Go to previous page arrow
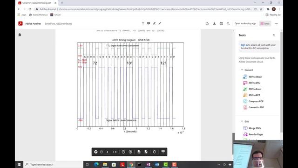The height and width of the screenshot is (168, 298). coord(96,152)
